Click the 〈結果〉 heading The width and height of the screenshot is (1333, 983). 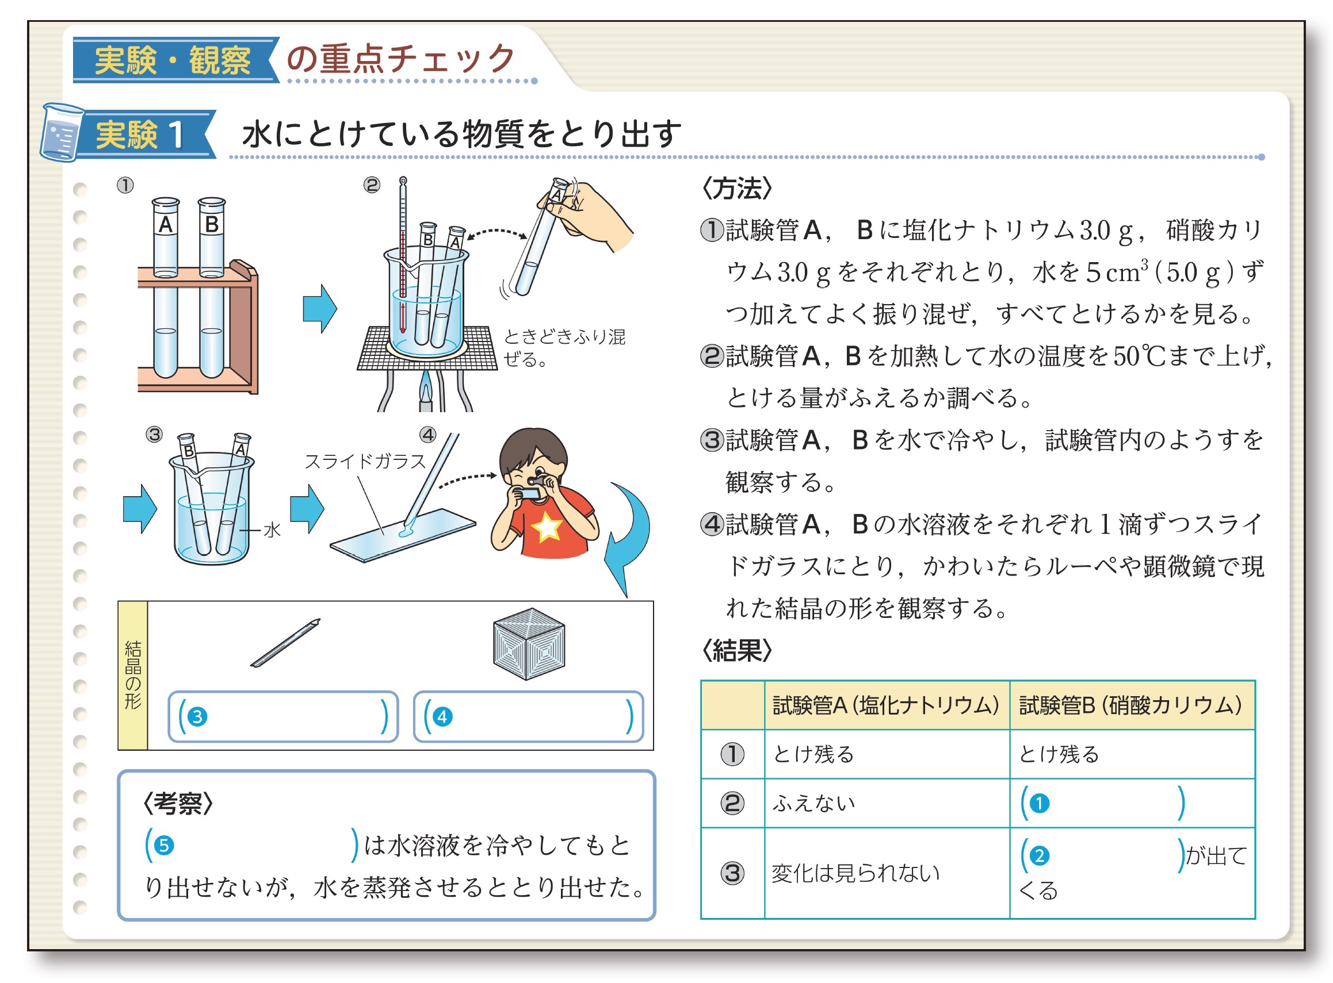click(x=737, y=650)
